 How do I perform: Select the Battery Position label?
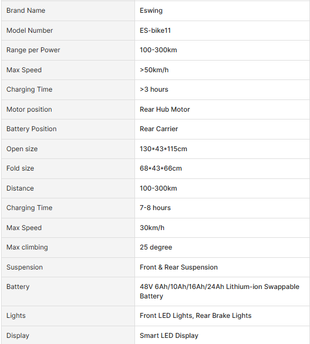coord(31,129)
